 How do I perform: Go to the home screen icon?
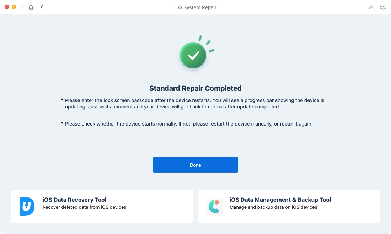coord(31,7)
